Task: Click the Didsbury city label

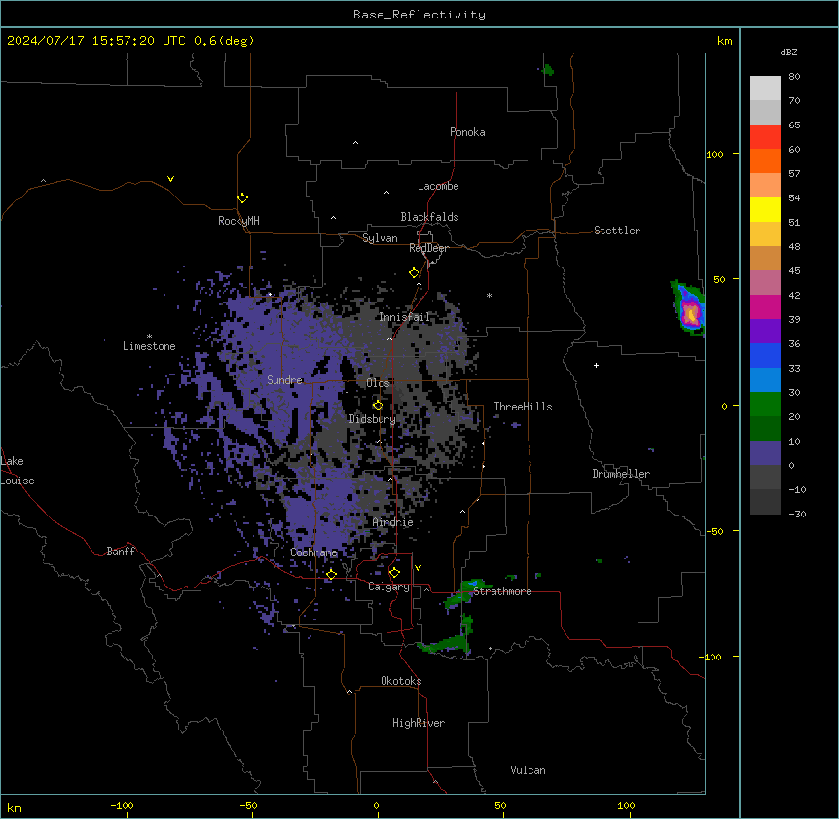Action: pyautogui.click(x=373, y=419)
